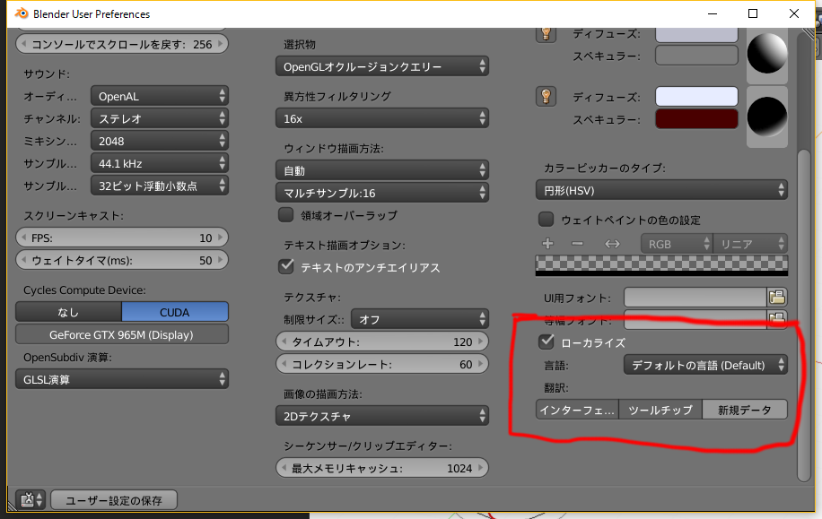
Task: Open the OpenAL audio device dropdown
Action: (x=160, y=97)
